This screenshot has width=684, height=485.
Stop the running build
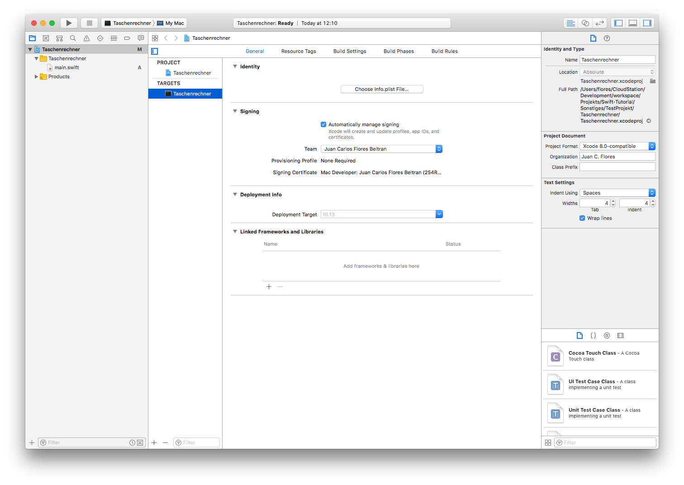click(89, 23)
